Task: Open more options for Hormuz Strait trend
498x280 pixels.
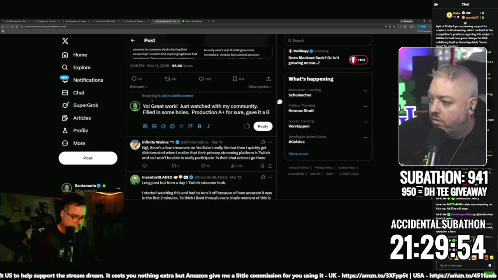Action: [x=365, y=106]
